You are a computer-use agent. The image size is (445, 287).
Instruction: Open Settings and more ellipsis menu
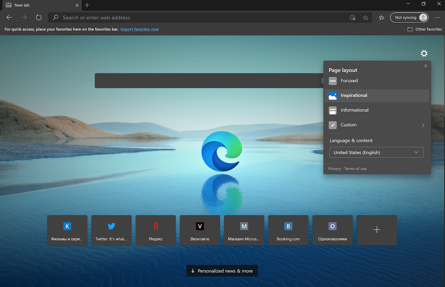point(437,18)
